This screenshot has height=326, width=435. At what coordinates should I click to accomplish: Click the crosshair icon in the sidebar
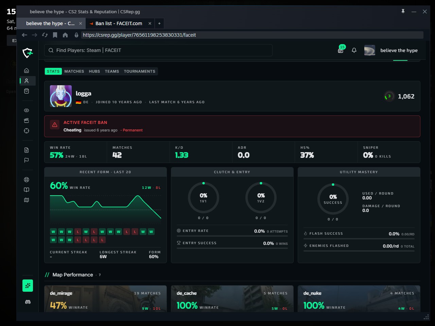[27, 131]
